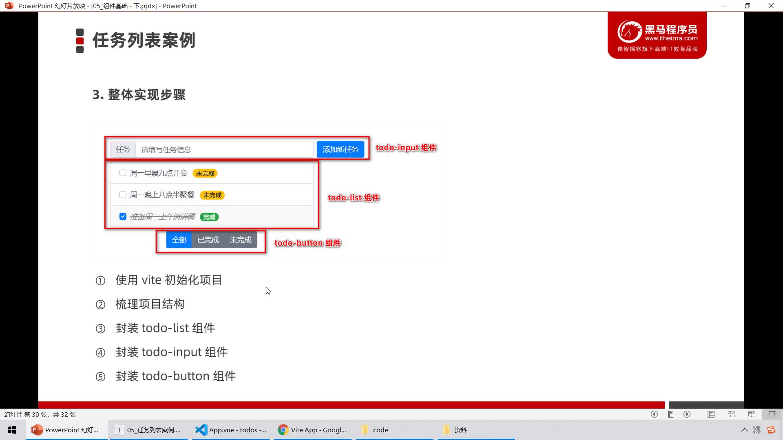This screenshot has height=440, width=783.
Task: Select the 已完成 filter button
Action: [208, 240]
